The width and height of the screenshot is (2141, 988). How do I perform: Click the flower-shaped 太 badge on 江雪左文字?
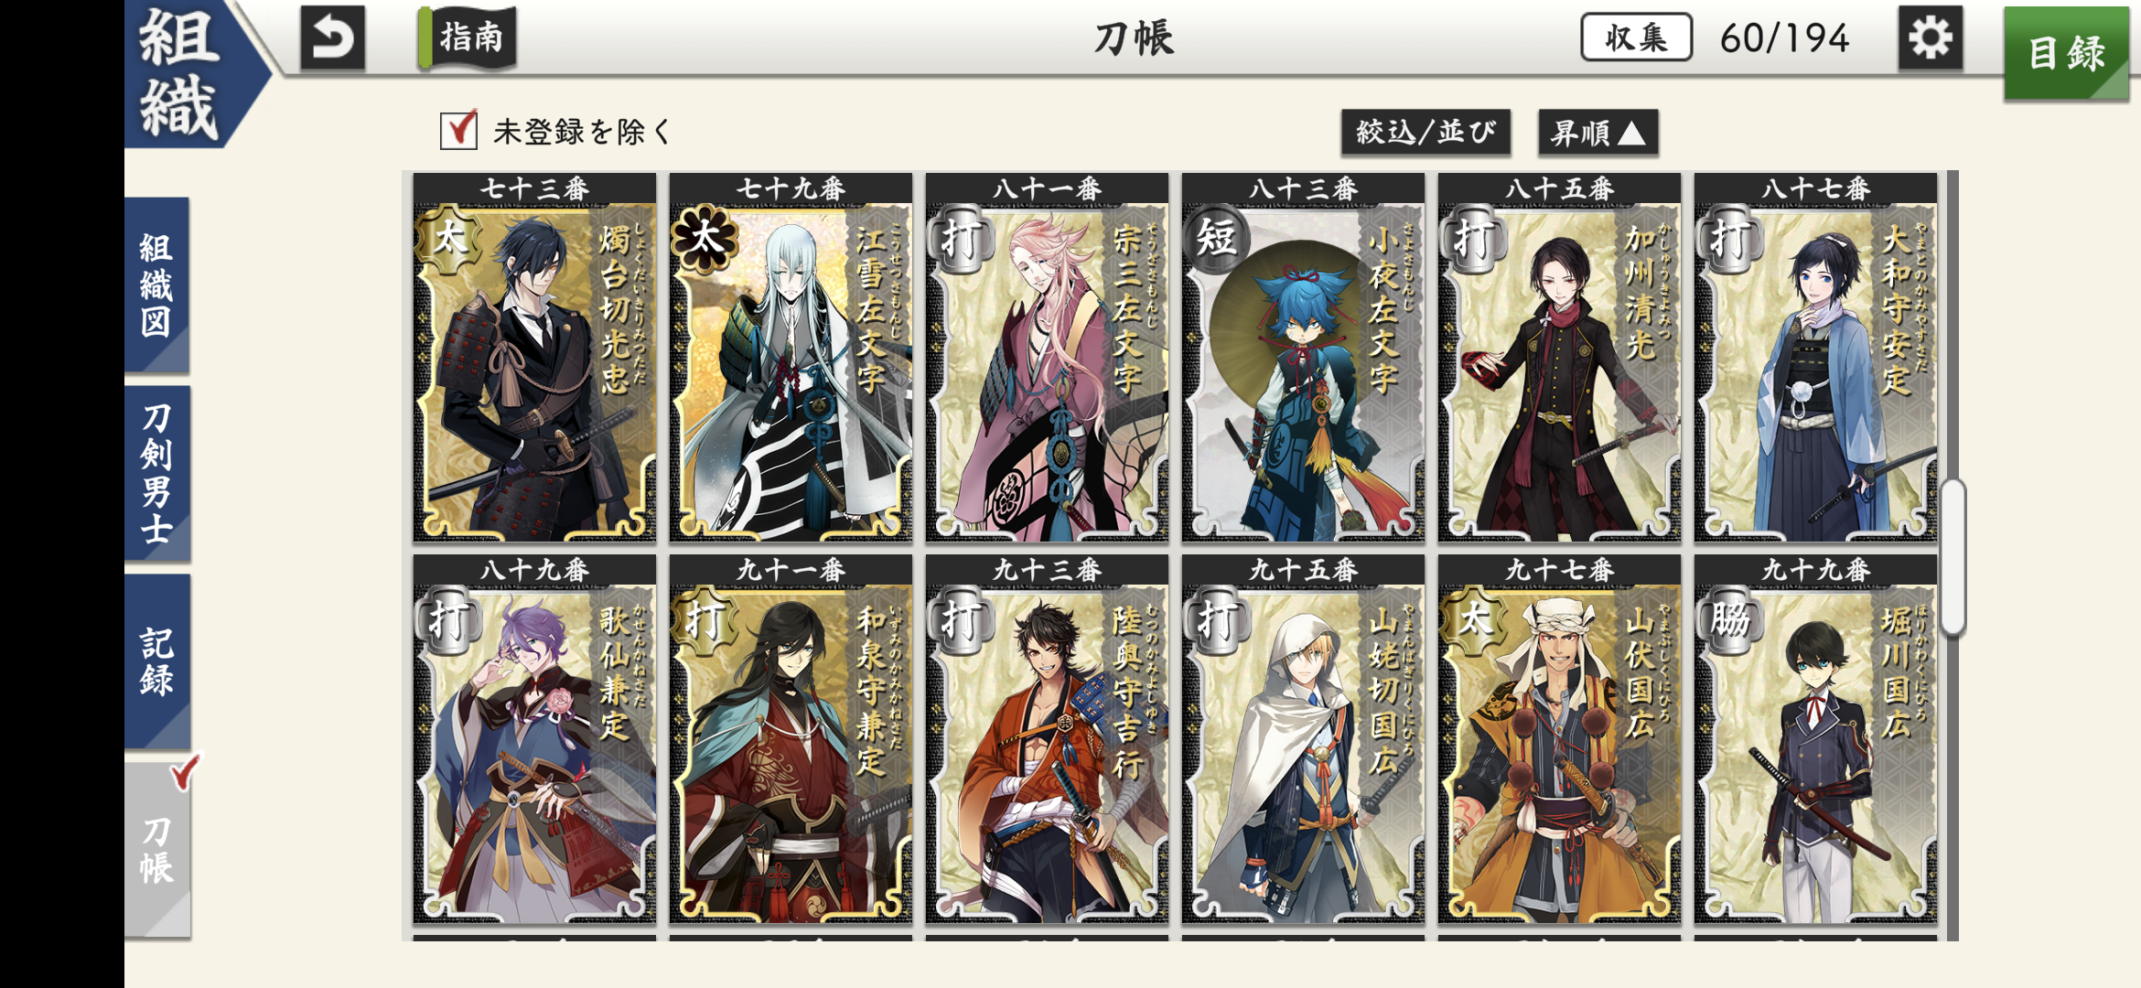click(x=705, y=240)
